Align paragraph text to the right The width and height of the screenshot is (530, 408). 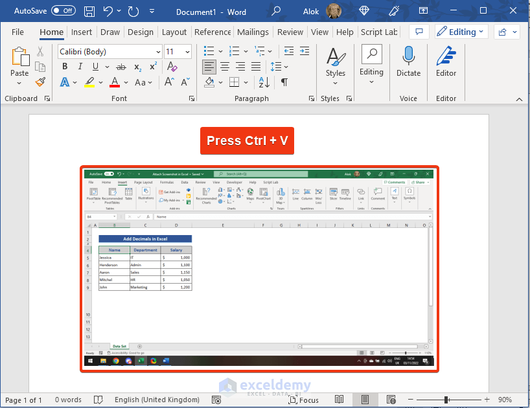[240, 67]
